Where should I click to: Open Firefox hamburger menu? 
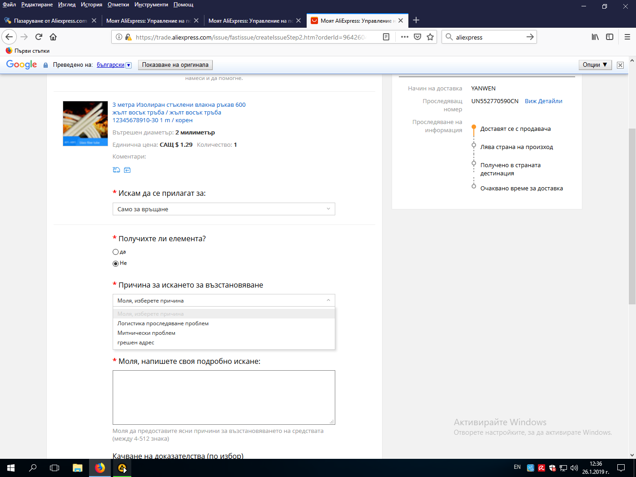click(627, 37)
